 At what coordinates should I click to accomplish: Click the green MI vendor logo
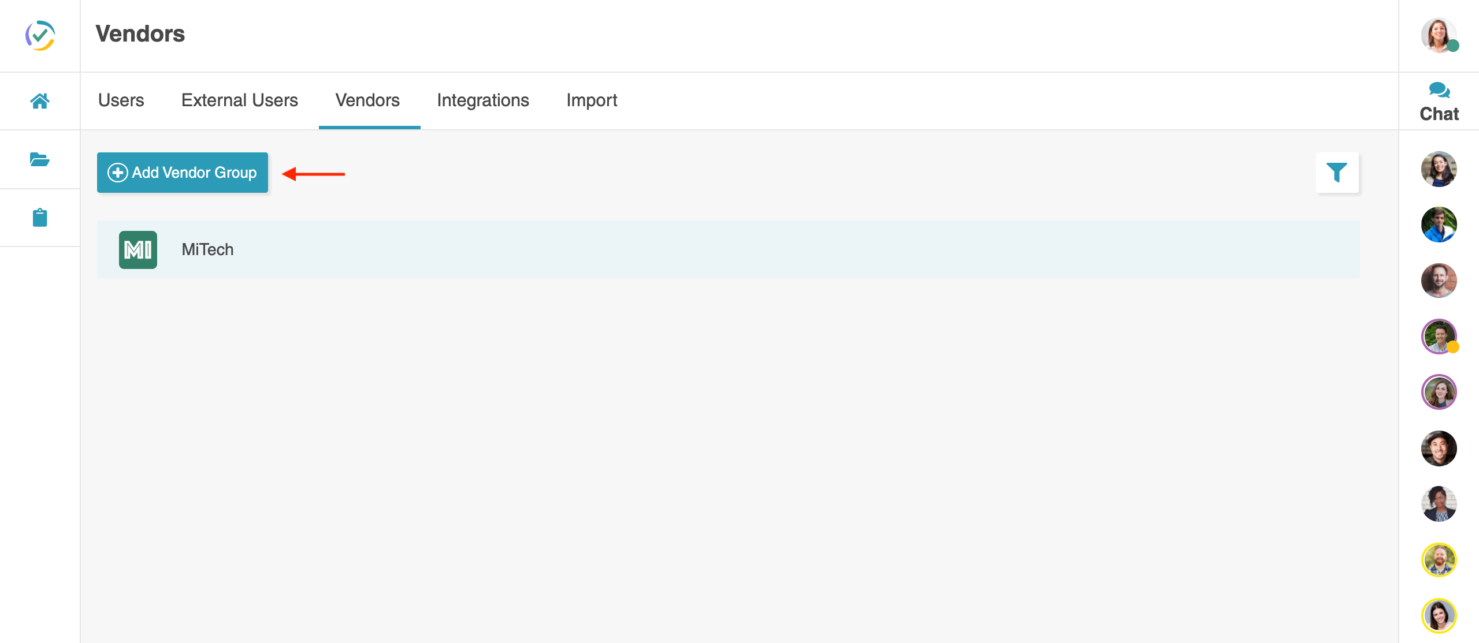pyautogui.click(x=138, y=250)
